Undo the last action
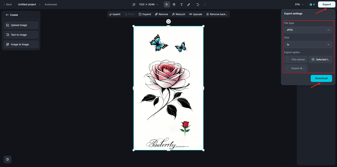337x167 pixels. pos(197,4)
